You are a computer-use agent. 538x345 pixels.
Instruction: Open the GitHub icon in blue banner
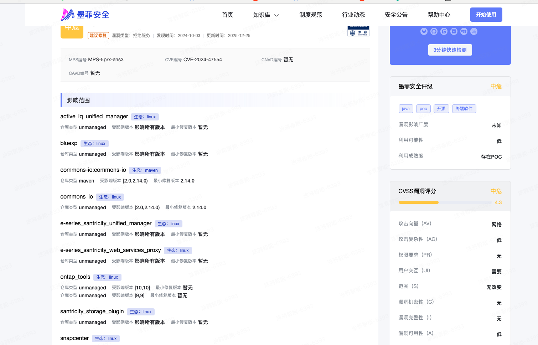[434, 31]
